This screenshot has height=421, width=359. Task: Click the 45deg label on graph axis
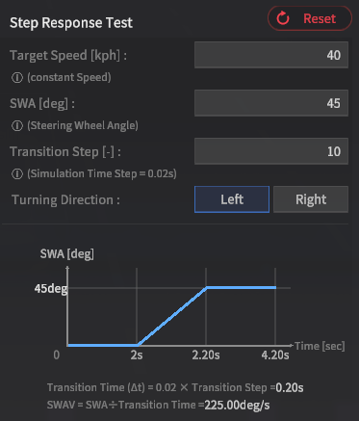coord(51,288)
